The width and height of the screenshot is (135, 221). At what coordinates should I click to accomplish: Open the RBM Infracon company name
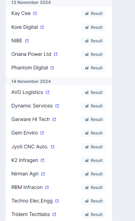(x=27, y=187)
